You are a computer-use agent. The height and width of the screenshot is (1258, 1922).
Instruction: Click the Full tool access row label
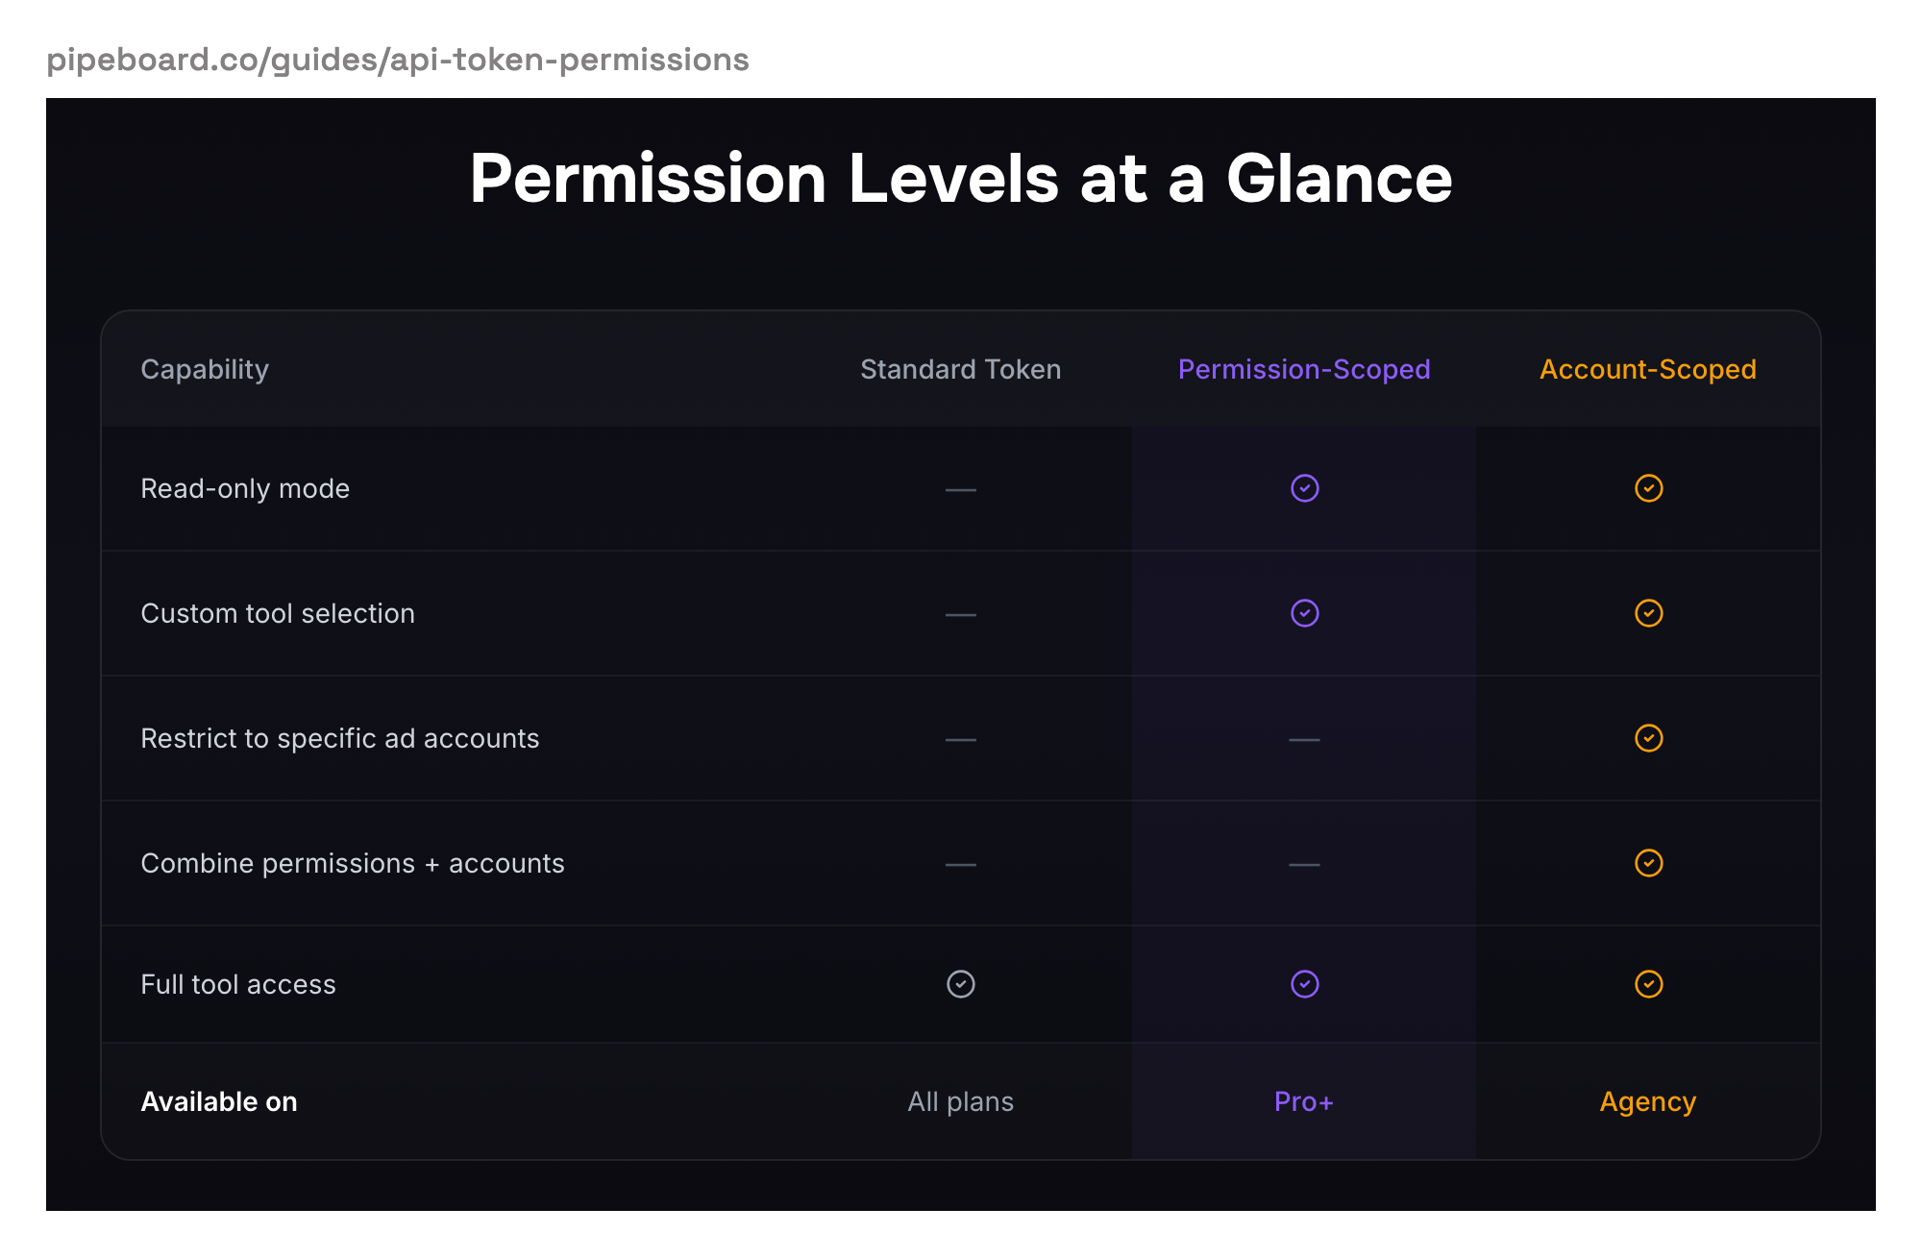[x=238, y=984]
